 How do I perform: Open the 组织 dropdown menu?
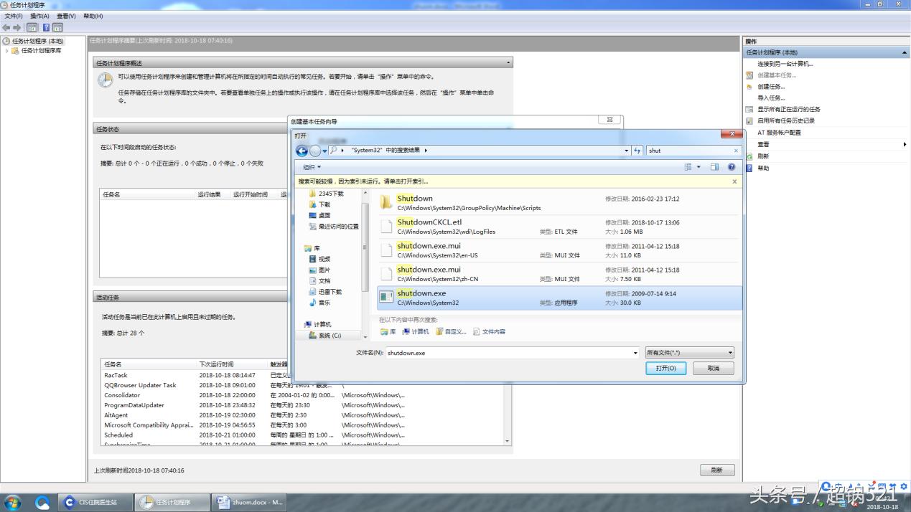312,167
